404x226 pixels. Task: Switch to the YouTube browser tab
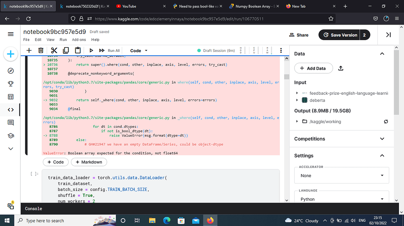(129, 6)
